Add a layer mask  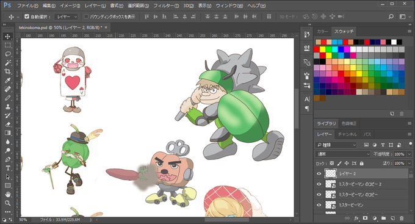point(365,218)
